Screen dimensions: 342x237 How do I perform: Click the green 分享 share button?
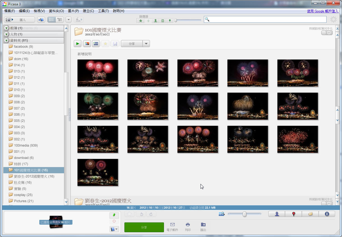[x=144, y=227]
